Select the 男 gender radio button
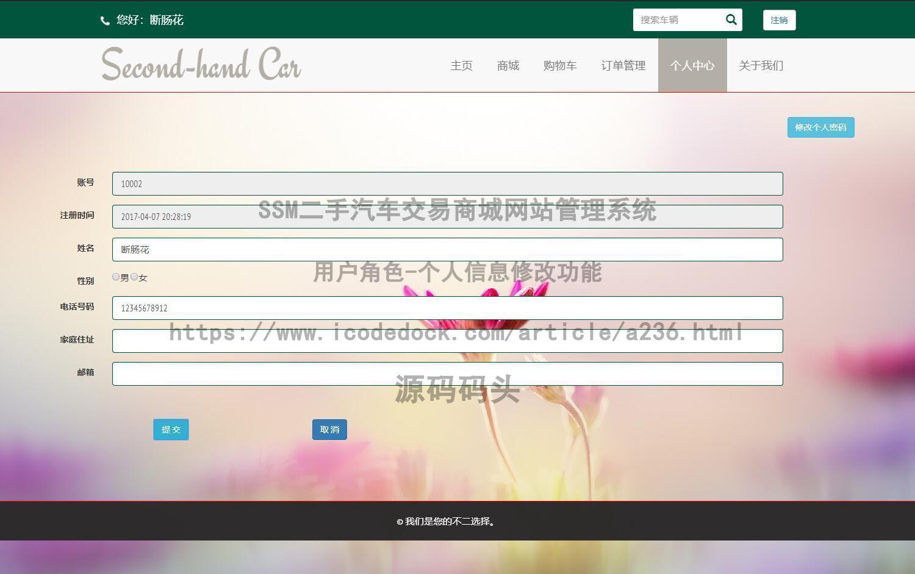Image resolution: width=915 pixels, height=574 pixels. pos(116,277)
